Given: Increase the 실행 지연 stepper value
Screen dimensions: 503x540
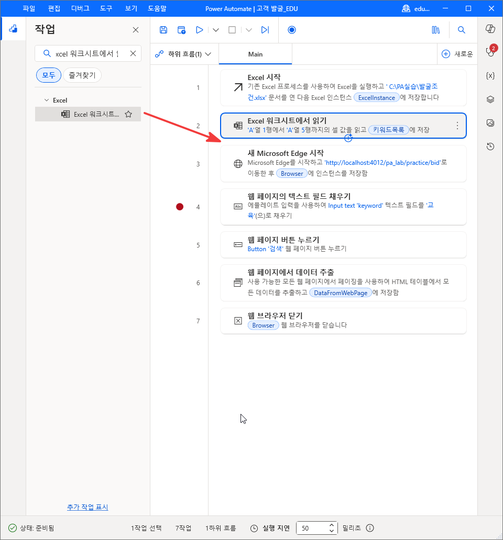Looking at the screenshot, I should (331, 525).
